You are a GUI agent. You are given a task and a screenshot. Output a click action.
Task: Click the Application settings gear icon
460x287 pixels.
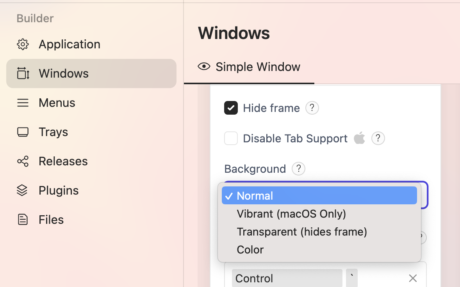coord(23,44)
